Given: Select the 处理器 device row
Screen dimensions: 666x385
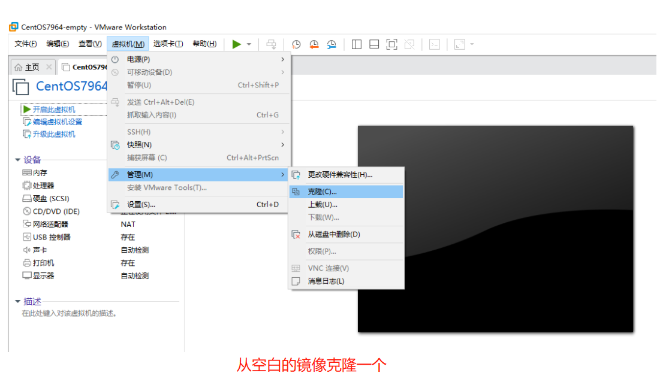Looking at the screenshot, I should pyautogui.click(x=38, y=186).
